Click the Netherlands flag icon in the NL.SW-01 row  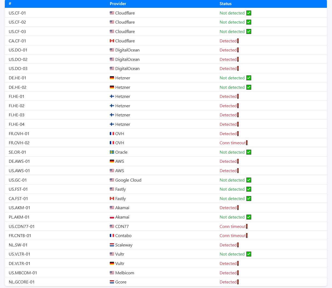pos(112,245)
